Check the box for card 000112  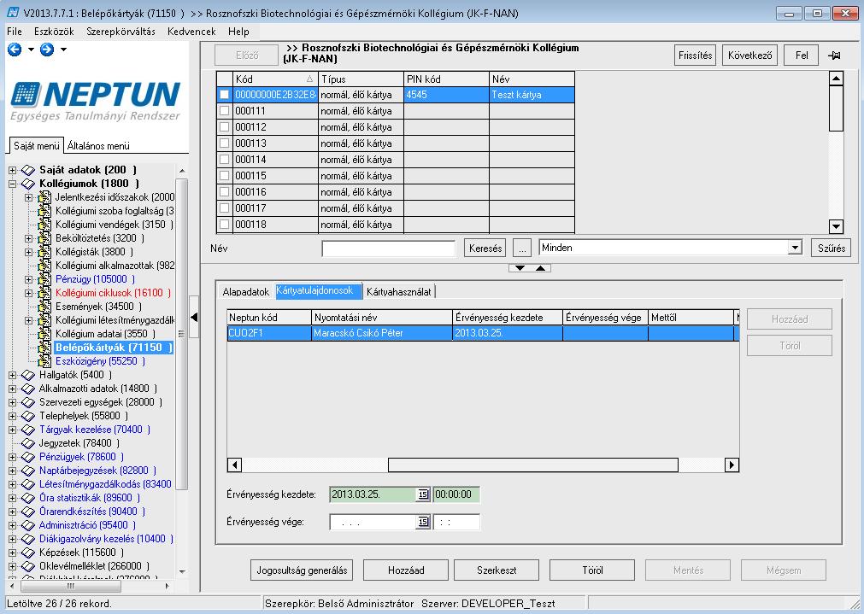pyautogui.click(x=224, y=127)
